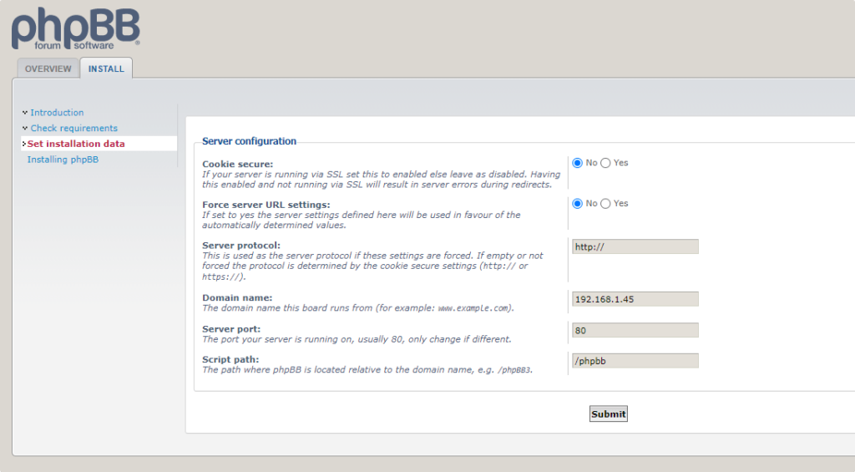The image size is (855, 472).
Task: Choose No for Force server URL settings
Action: (x=578, y=204)
